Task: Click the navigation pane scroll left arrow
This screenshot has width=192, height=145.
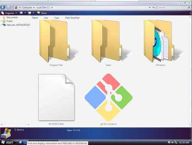Action: point(2,125)
